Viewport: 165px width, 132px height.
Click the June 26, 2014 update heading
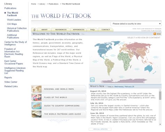(x=97, y=113)
